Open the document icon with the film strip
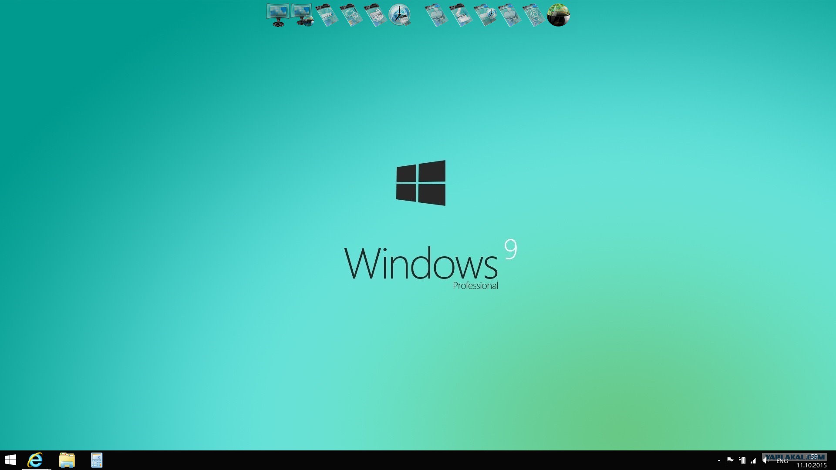 [x=461, y=15]
